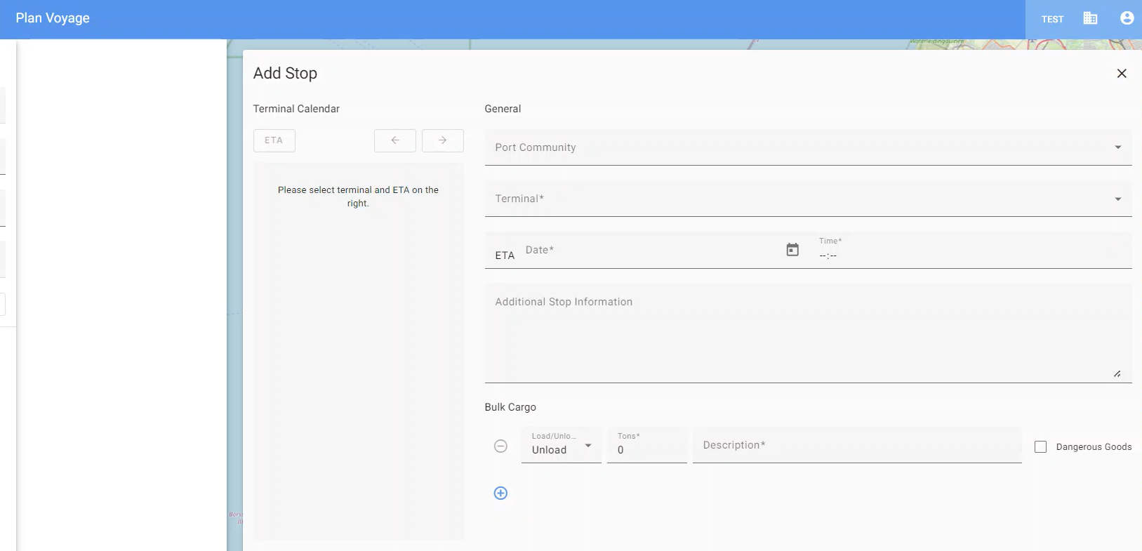1142x551 pixels.
Task: Expand the Port Community dropdown
Action: click(807, 147)
